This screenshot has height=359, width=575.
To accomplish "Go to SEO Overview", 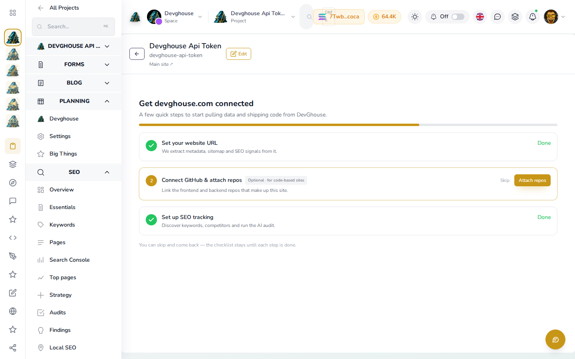I will [x=73, y=190].
